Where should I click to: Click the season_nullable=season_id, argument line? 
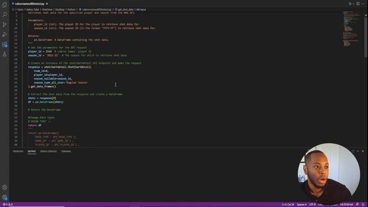tap(53, 79)
